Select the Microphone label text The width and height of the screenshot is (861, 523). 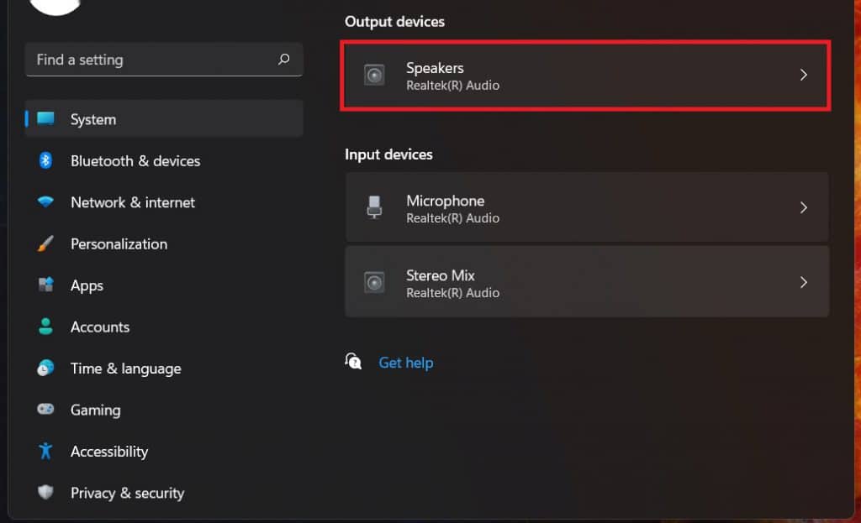tap(446, 201)
